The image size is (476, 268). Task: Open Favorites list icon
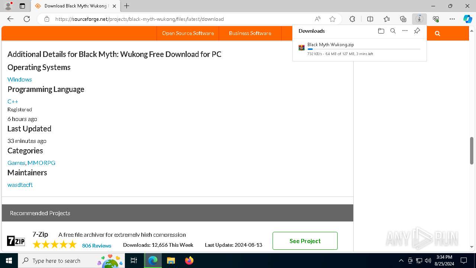tap(387, 19)
